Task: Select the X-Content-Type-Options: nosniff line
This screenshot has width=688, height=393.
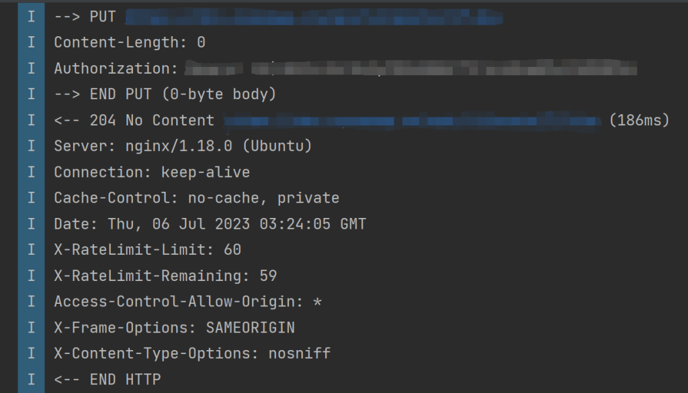Action: point(192,353)
